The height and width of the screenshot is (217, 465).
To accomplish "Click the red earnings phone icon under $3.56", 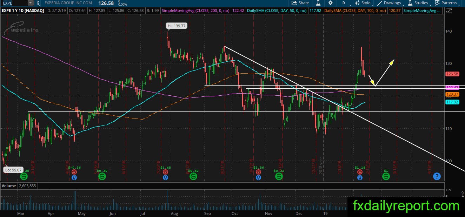I will (x=258, y=172).
